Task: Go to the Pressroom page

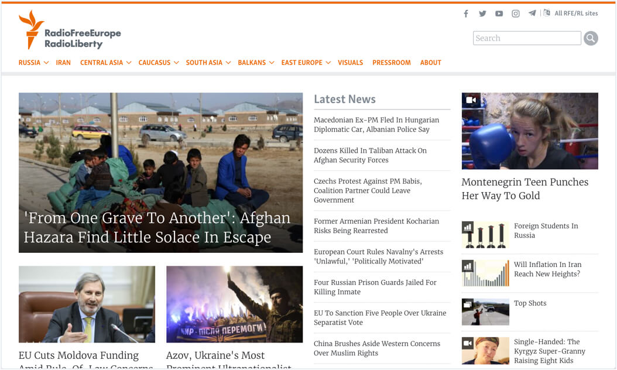Action: [392, 63]
